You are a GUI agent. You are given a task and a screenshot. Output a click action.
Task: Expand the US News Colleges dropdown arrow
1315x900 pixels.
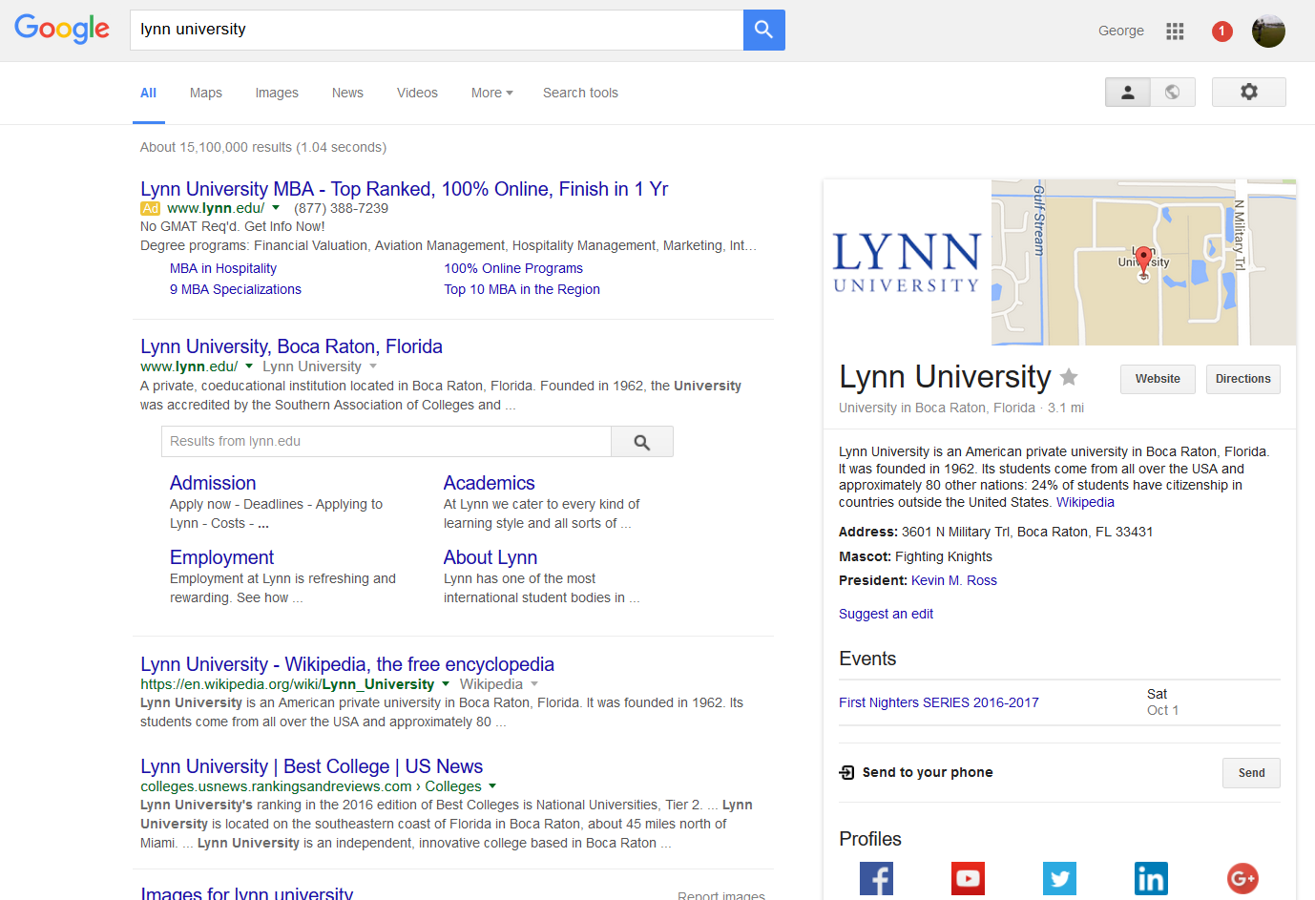(492, 786)
